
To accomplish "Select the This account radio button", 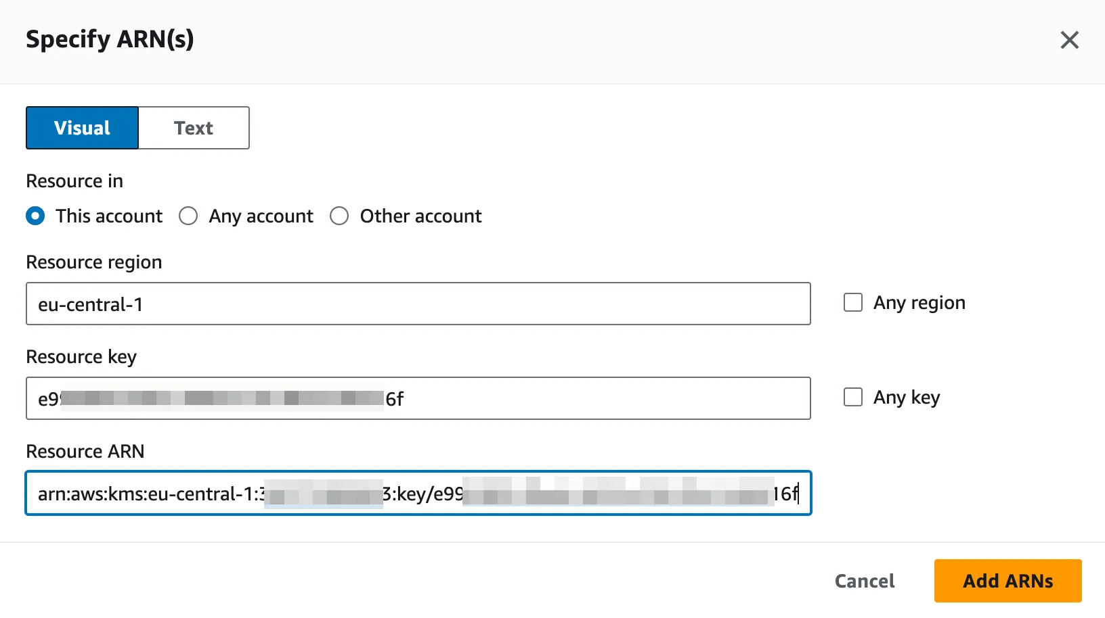I will point(35,216).
